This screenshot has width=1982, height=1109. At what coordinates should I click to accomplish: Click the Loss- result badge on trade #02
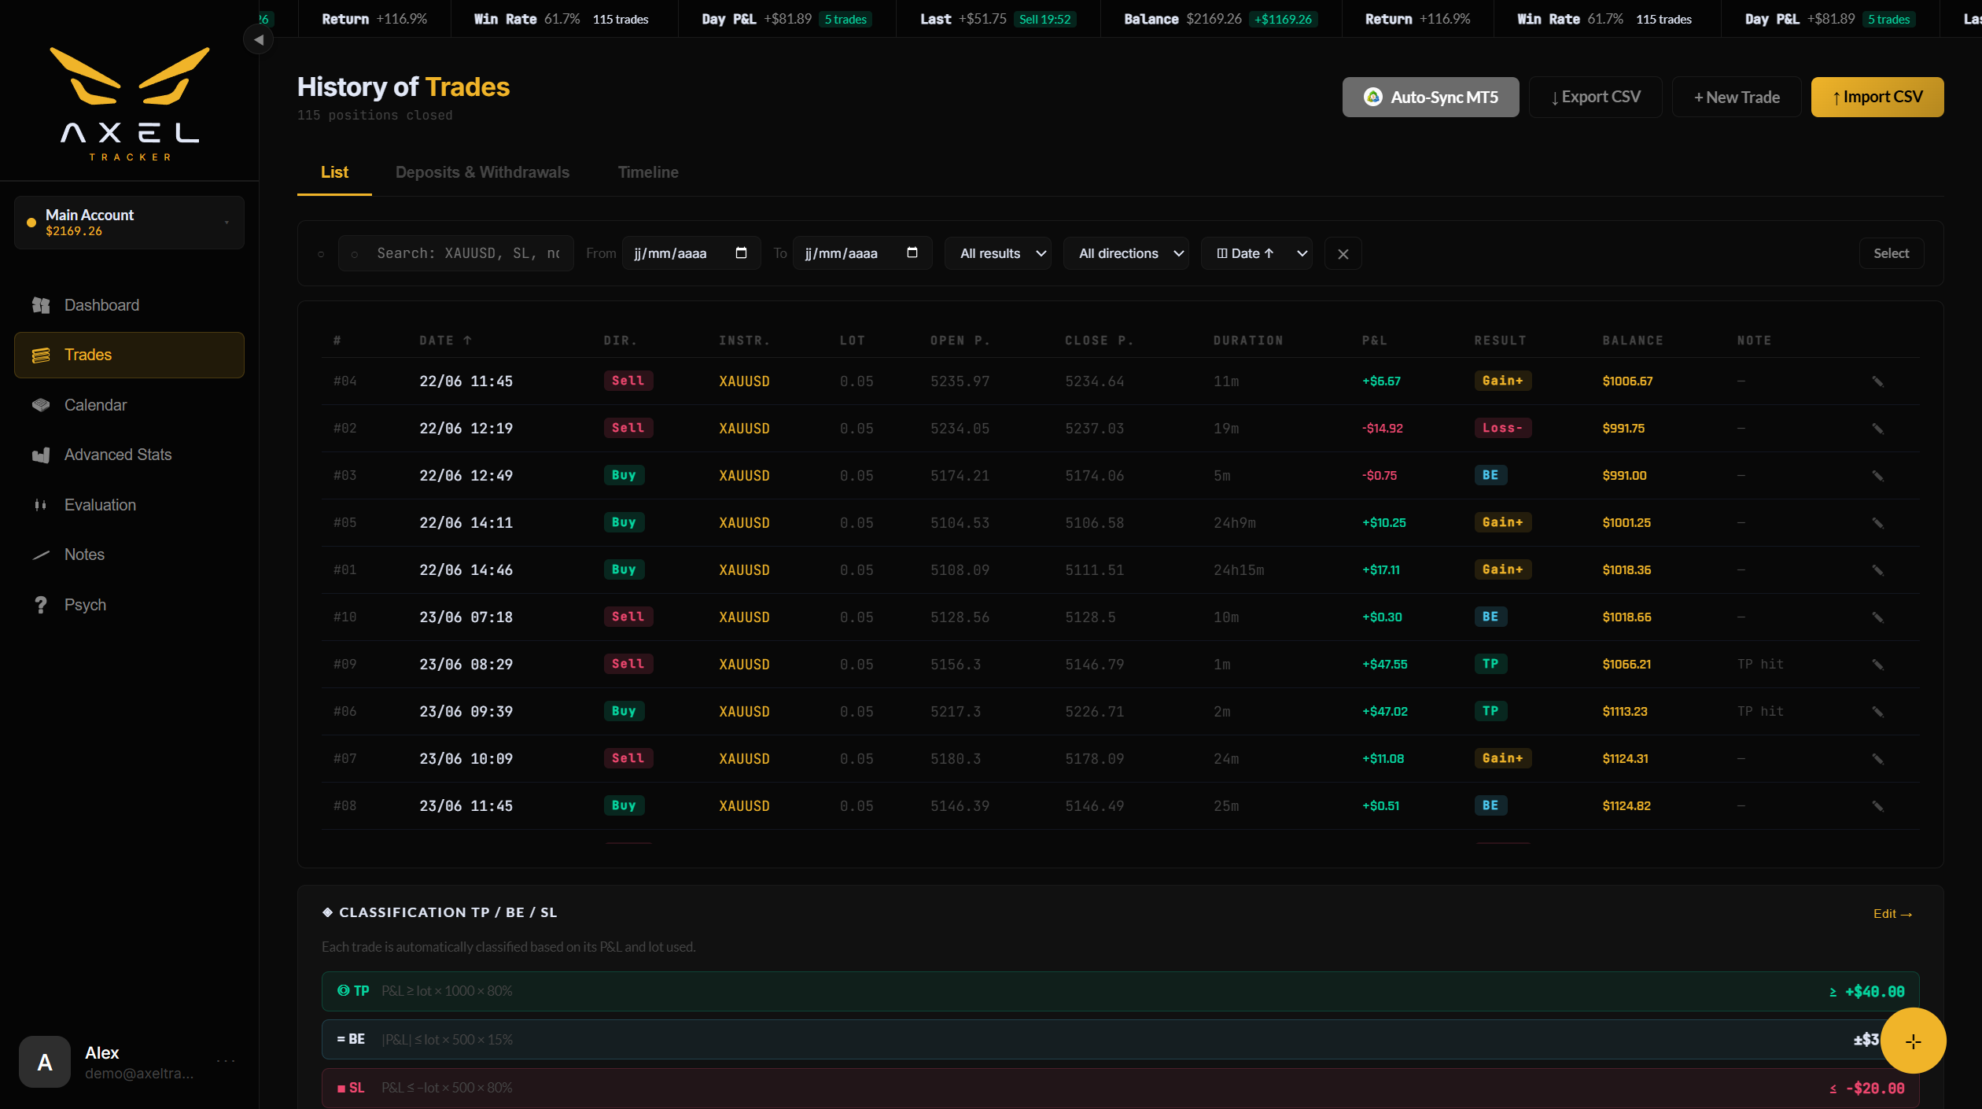pyautogui.click(x=1502, y=428)
